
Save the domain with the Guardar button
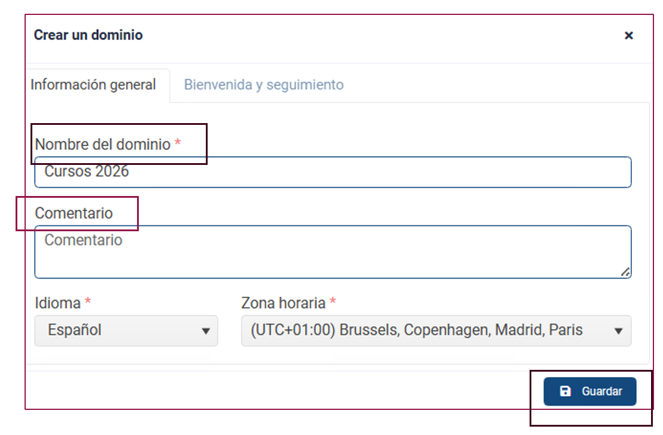coord(590,391)
